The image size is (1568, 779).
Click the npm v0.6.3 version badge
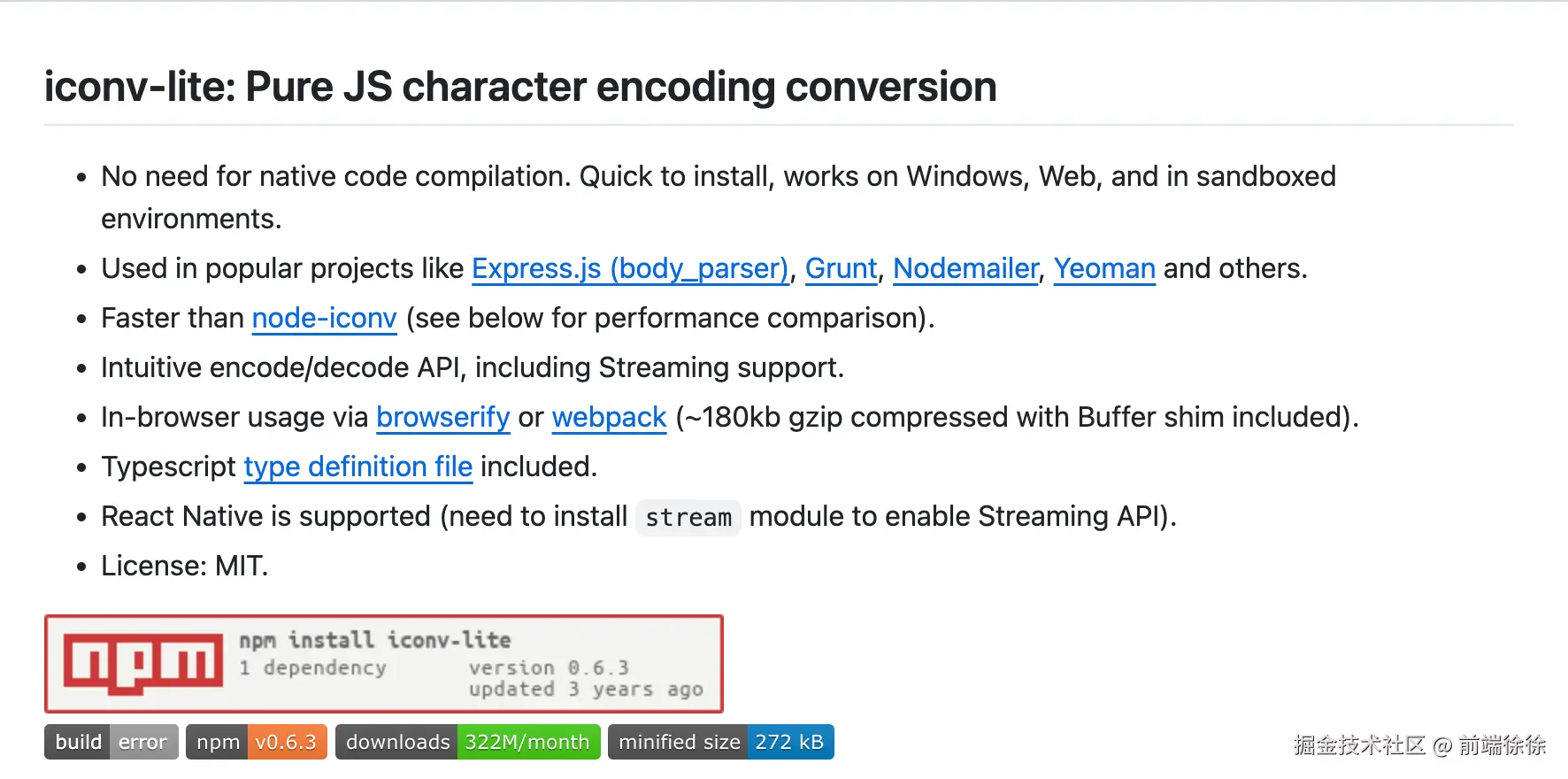pyautogui.click(x=257, y=742)
